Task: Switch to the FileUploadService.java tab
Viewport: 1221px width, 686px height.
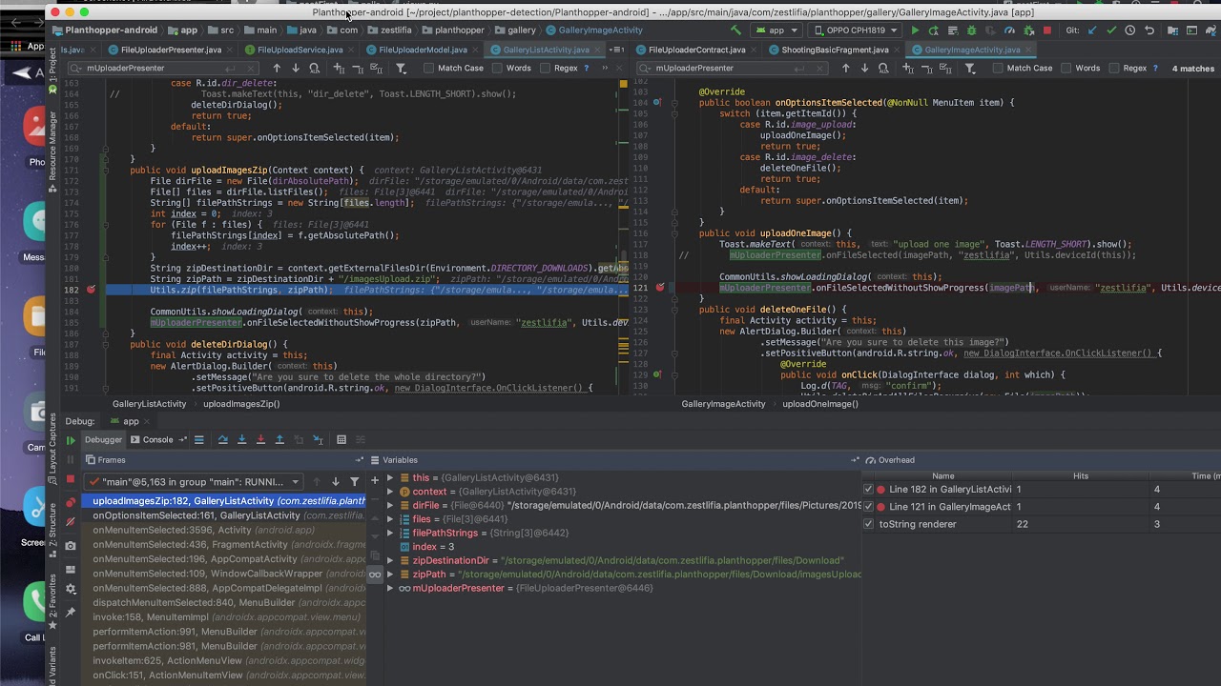Action: coord(300,50)
